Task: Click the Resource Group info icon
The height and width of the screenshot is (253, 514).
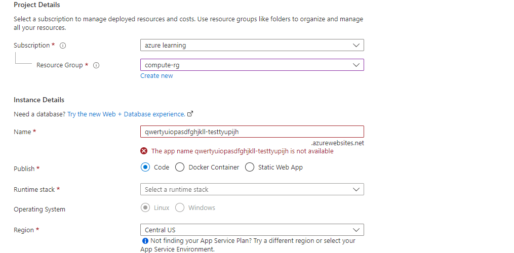Action: point(96,65)
